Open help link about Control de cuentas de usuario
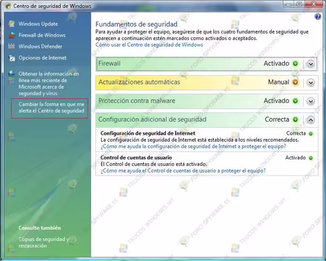Viewport: 326px width, 261px height. [x=183, y=171]
